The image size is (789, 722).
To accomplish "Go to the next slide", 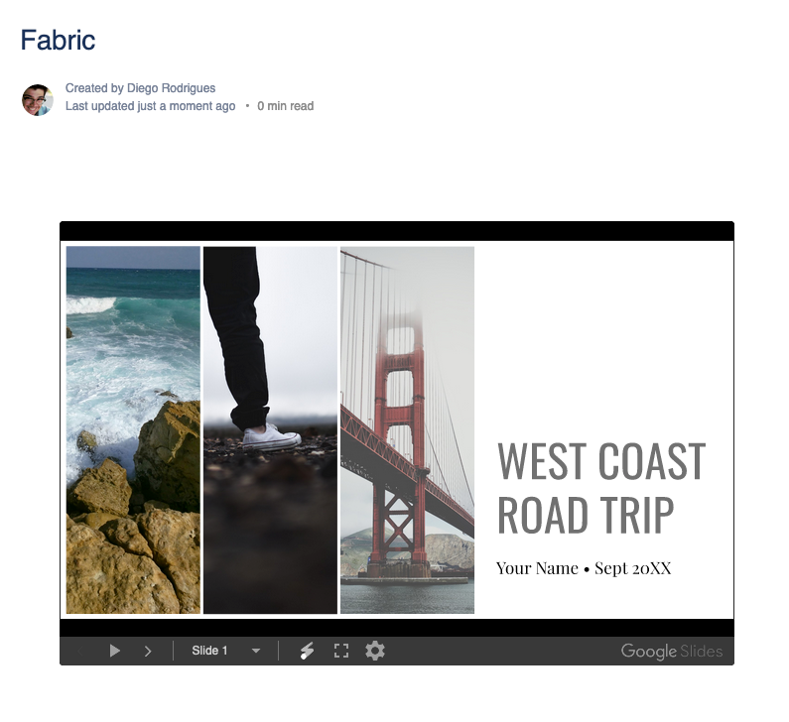I will pos(148,652).
